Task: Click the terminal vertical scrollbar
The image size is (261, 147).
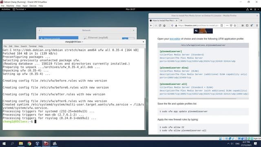Action: point(145,114)
